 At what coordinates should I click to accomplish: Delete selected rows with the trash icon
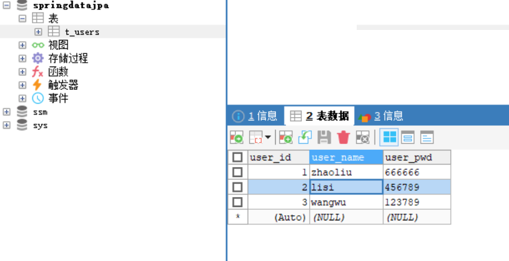click(343, 137)
